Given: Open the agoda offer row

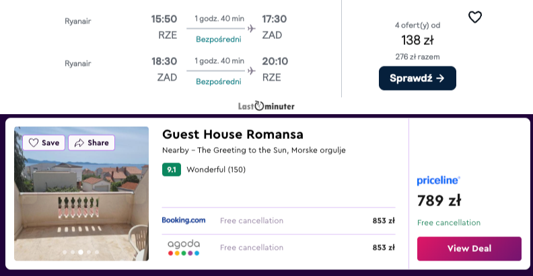Looking at the screenshot, I should click(279, 248).
